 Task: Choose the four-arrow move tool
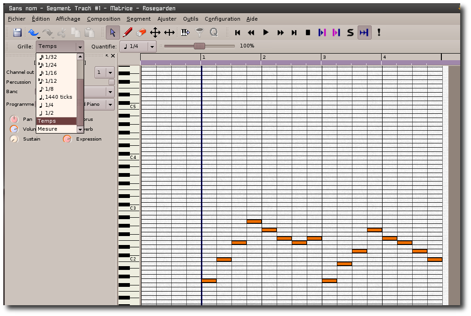pos(155,32)
